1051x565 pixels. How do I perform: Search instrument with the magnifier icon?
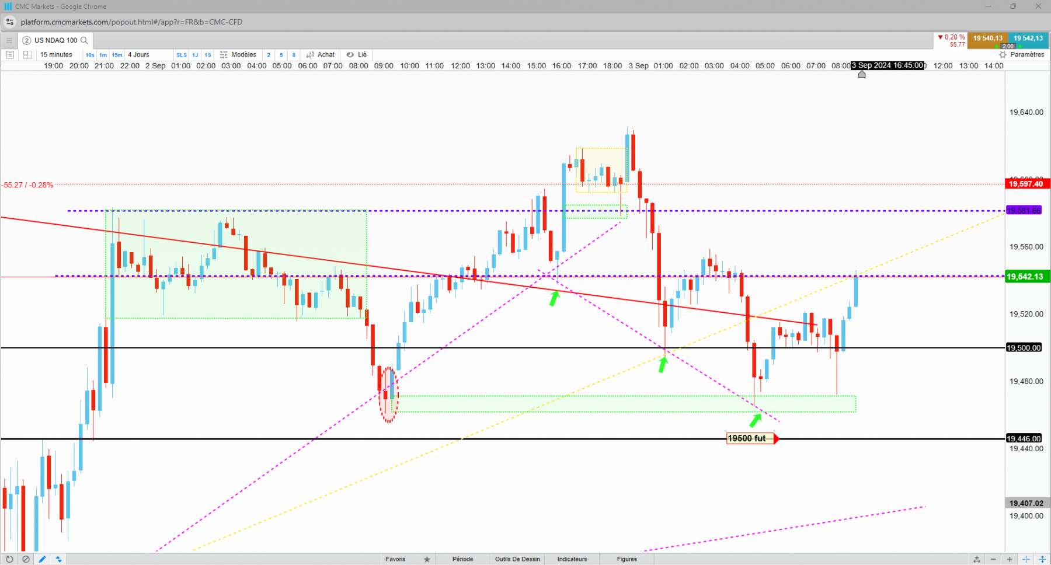pos(85,40)
